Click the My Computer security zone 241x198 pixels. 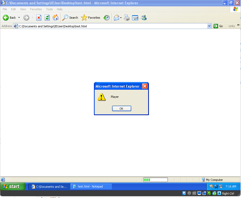(x=212, y=180)
